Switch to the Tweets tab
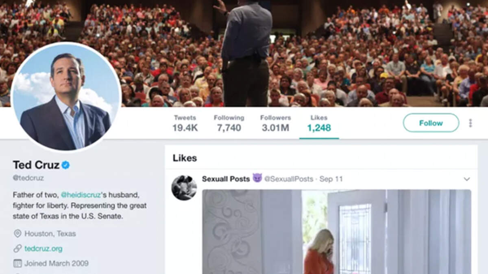488x274 pixels. click(x=185, y=123)
